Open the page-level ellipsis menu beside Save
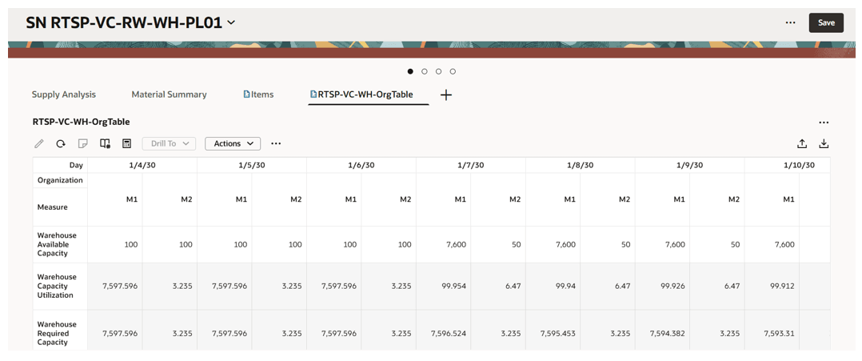Screen dimensions: 862x361 pyautogui.click(x=791, y=22)
